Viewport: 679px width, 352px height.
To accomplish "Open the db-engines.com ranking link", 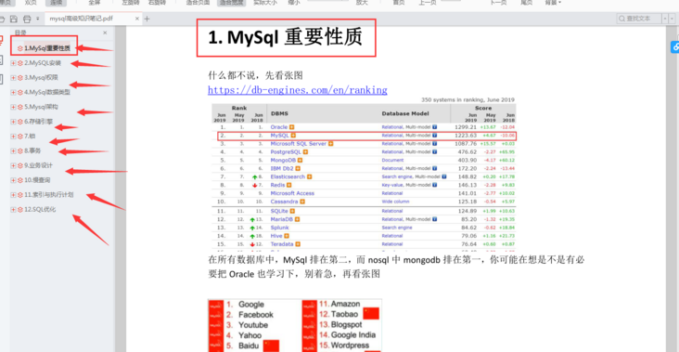I will pyautogui.click(x=298, y=90).
